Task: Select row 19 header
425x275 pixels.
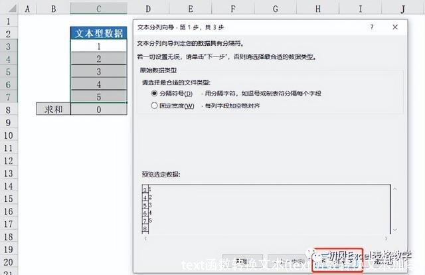Action: [9, 249]
